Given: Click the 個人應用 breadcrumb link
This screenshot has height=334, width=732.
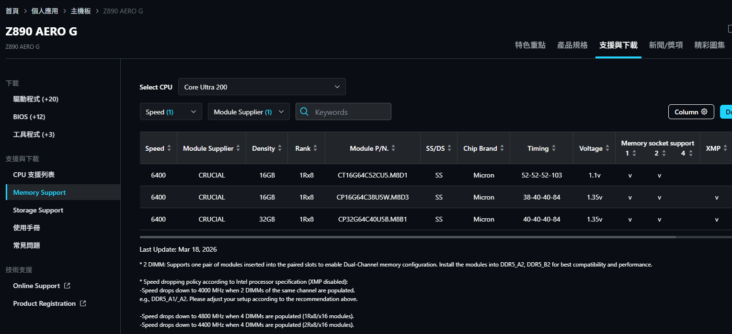Looking at the screenshot, I should pos(45,11).
